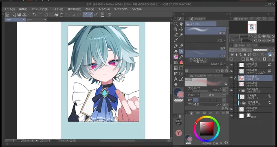The height and width of the screenshot is (147, 277).
Task: Hide layer レイヤー 1
Action: click(x=231, y=109)
